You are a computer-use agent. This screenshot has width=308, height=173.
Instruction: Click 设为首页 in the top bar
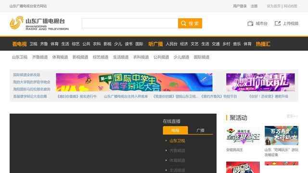273,6
